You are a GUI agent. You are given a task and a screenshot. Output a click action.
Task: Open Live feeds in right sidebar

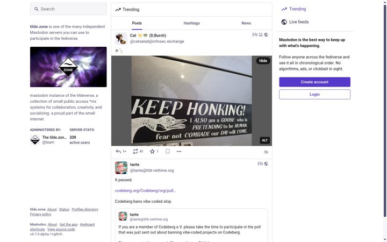point(295,22)
